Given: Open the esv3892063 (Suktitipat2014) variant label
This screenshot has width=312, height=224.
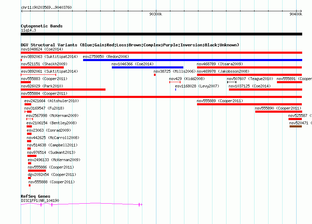Looking at the screenshot, I should point(49,57).
